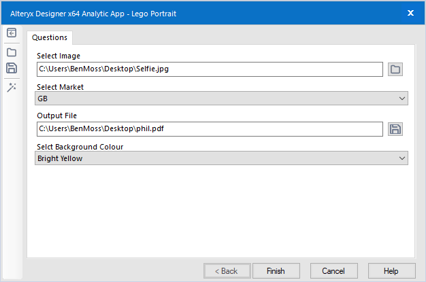Viewport: 426px width, 282px height.
Task: Click the Output File label text
Action: [56, 116]
